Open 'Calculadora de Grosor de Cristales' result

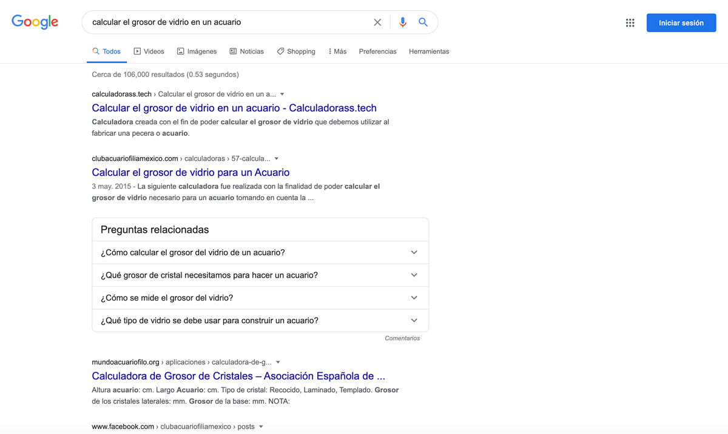click(x=238, y=376)
